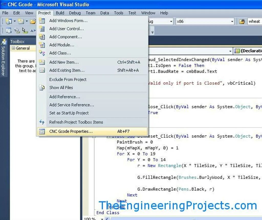The height and width of the screenshot is (220, 262).
Task: Open the toolbar overflow options arrow
Action: (152, 32)
